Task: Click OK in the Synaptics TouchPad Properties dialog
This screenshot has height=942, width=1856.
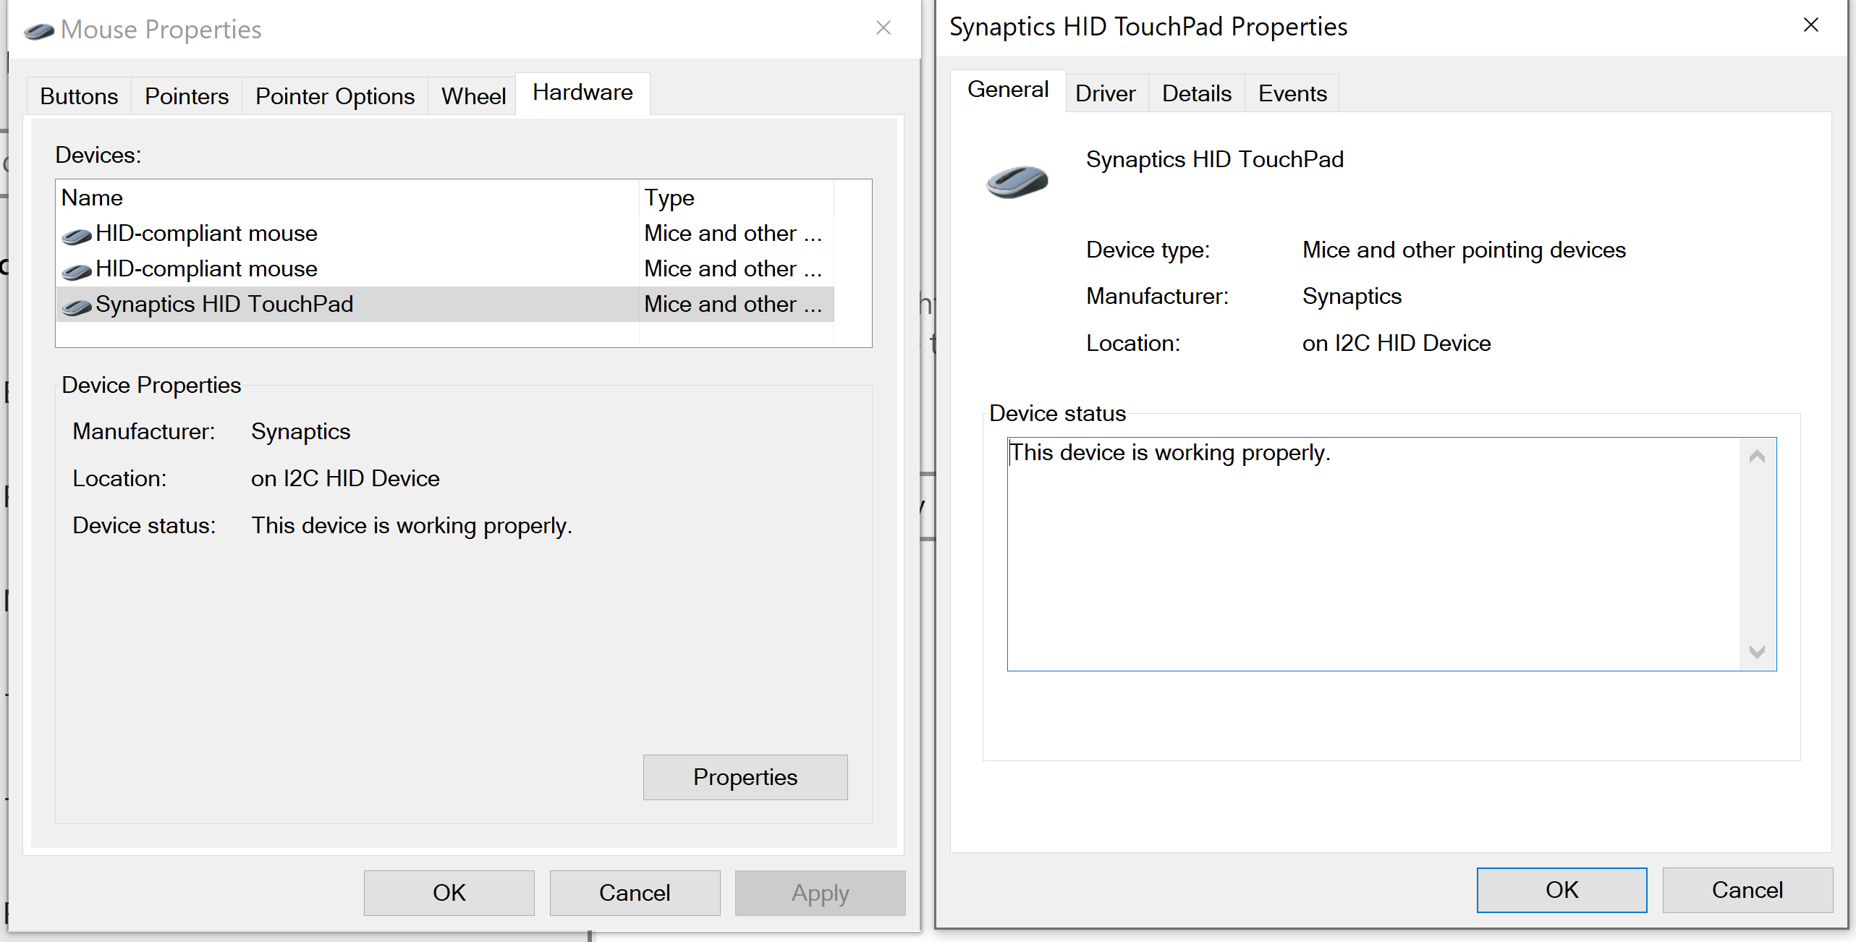Action: click(x=1562, y=889)
